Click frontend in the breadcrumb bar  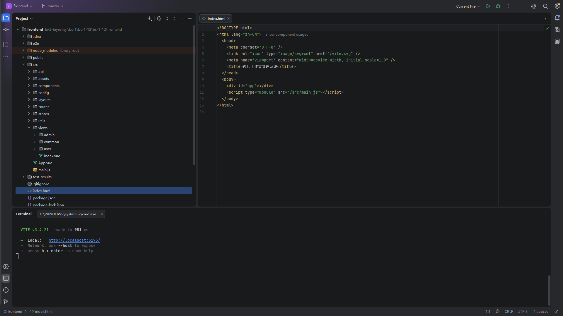[x=13, y=312]
